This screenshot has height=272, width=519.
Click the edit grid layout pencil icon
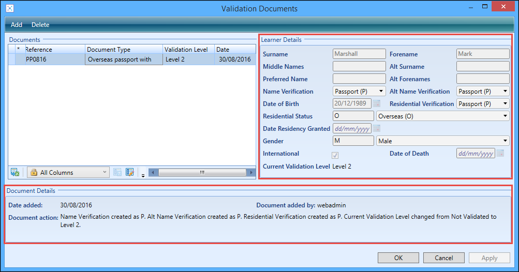point(130,172)
